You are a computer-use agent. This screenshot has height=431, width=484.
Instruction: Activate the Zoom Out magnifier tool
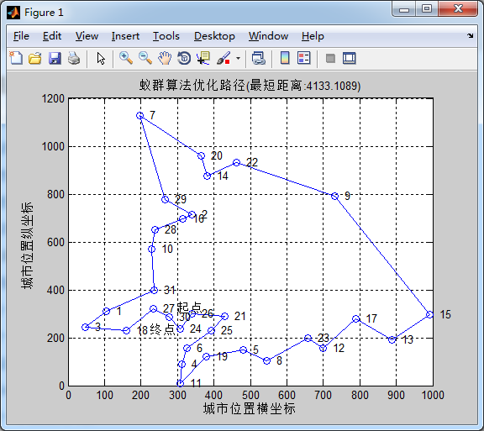pos(145,58)
